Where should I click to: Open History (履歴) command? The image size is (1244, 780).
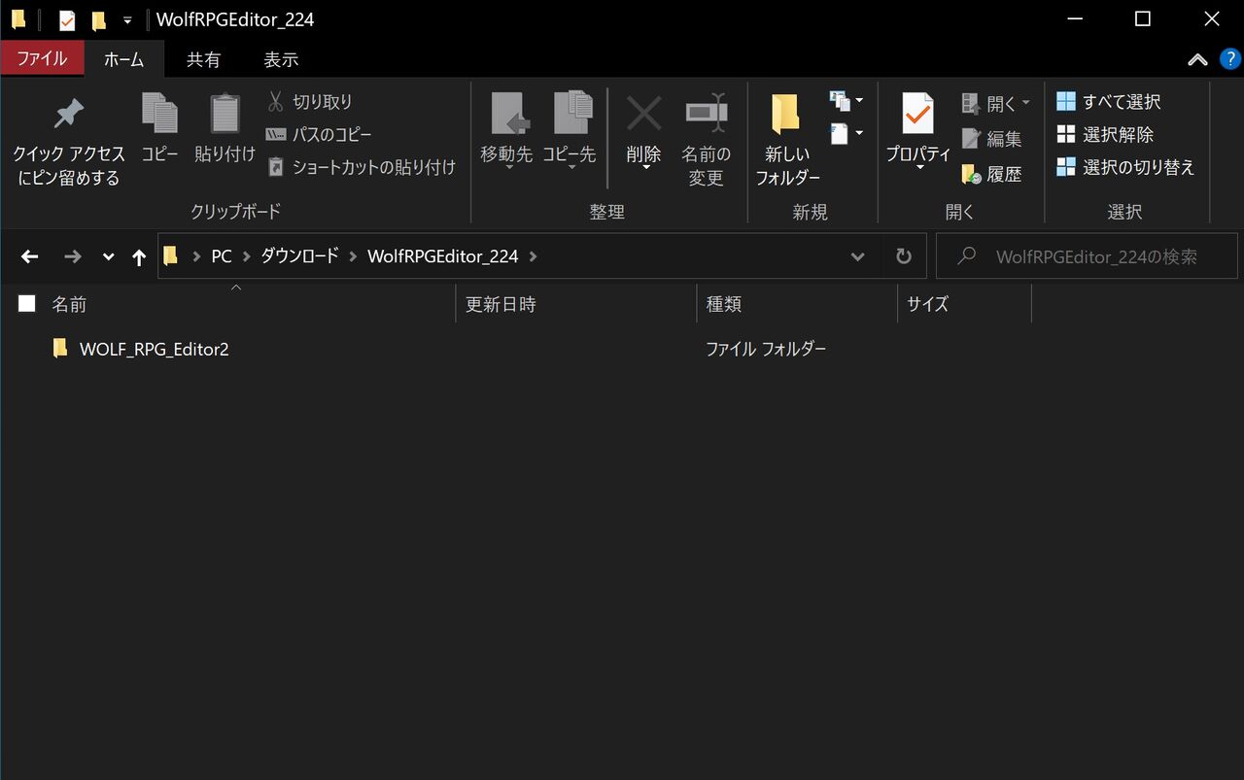point(991,174)
